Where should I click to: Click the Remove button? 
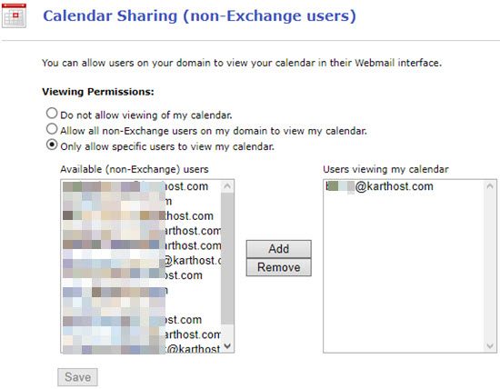[x=279, y=267]
